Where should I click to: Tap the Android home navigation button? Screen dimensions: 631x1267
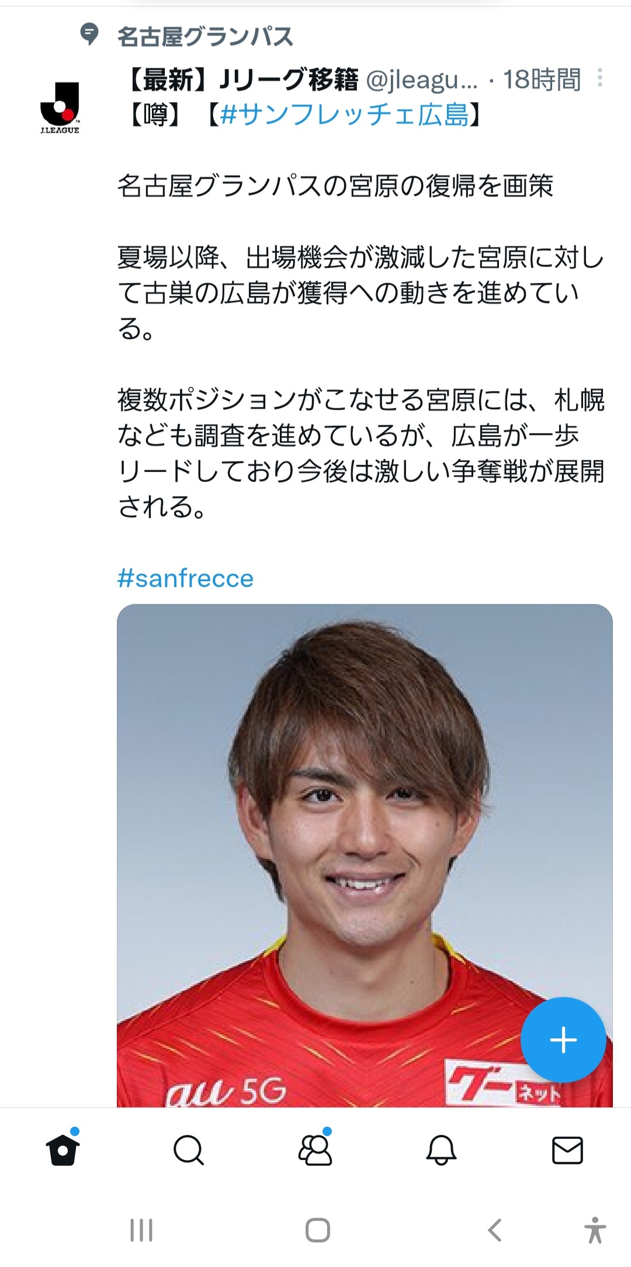click(x=318, y=1230)
